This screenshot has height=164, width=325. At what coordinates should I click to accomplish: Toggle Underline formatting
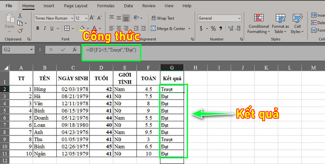[x=52, y=28]
